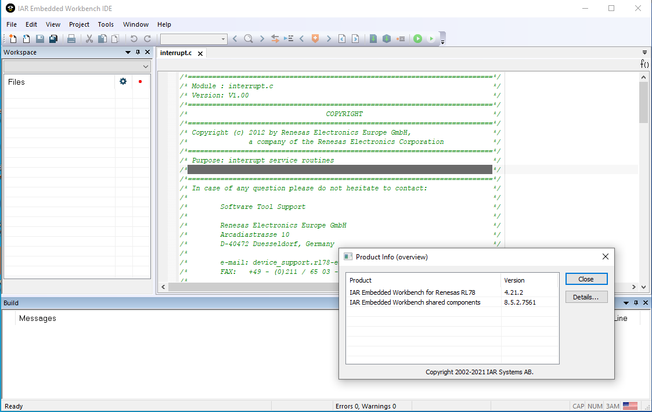Click the Toggle Breakpoint toolbar icon

[401, 39]
